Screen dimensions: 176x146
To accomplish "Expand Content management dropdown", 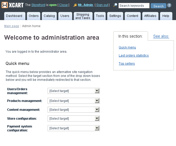I will [x=74, y=110].
